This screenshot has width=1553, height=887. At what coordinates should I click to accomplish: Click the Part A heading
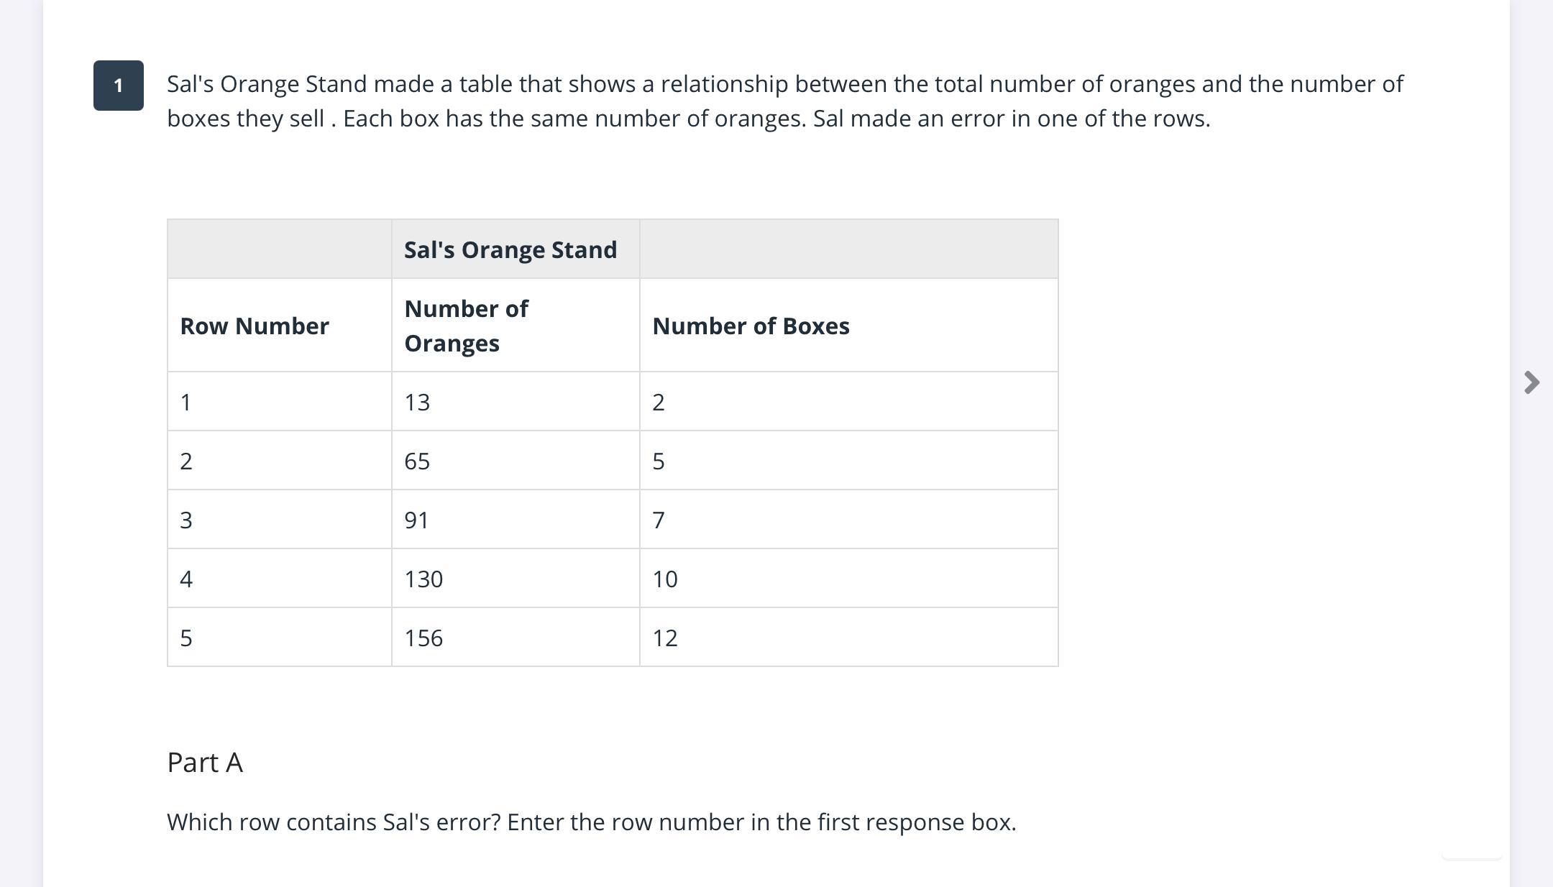(x=205, y=762)
